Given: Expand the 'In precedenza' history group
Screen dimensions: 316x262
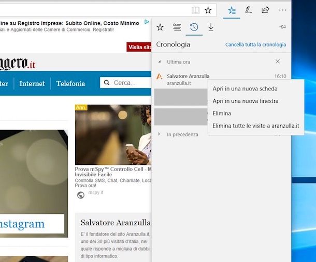Looking at the screenshot, I should [159, 134].
